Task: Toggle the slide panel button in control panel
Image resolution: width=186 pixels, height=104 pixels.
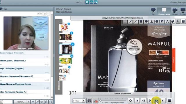Action: [x=89, y=101]
